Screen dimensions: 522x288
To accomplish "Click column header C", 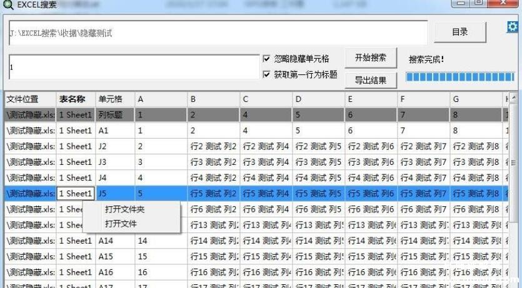I will pos(266,99).
